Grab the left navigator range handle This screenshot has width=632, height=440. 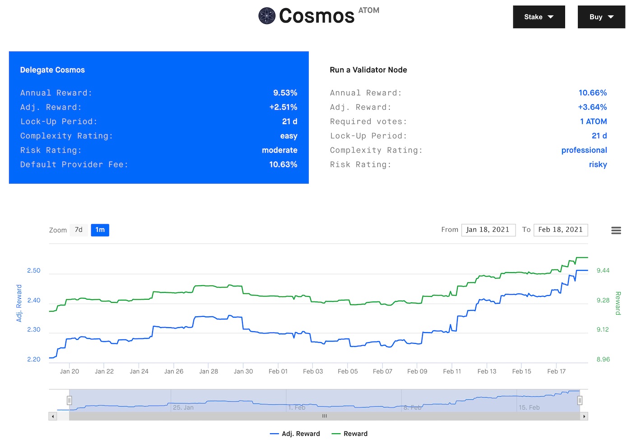70,400
